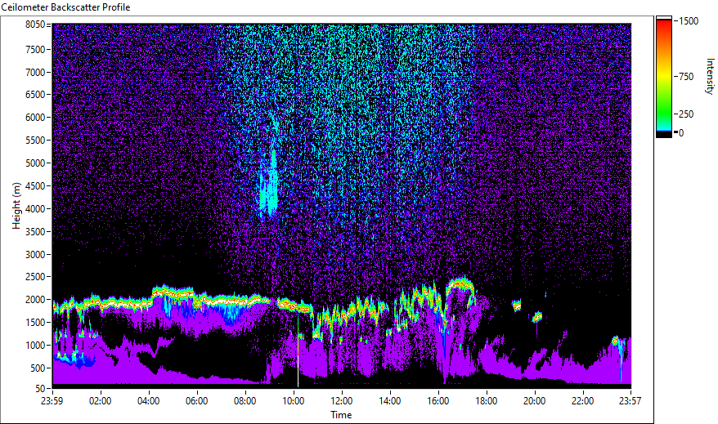
Task: Click the 14:00 time axis label
Action: [390, 401]
